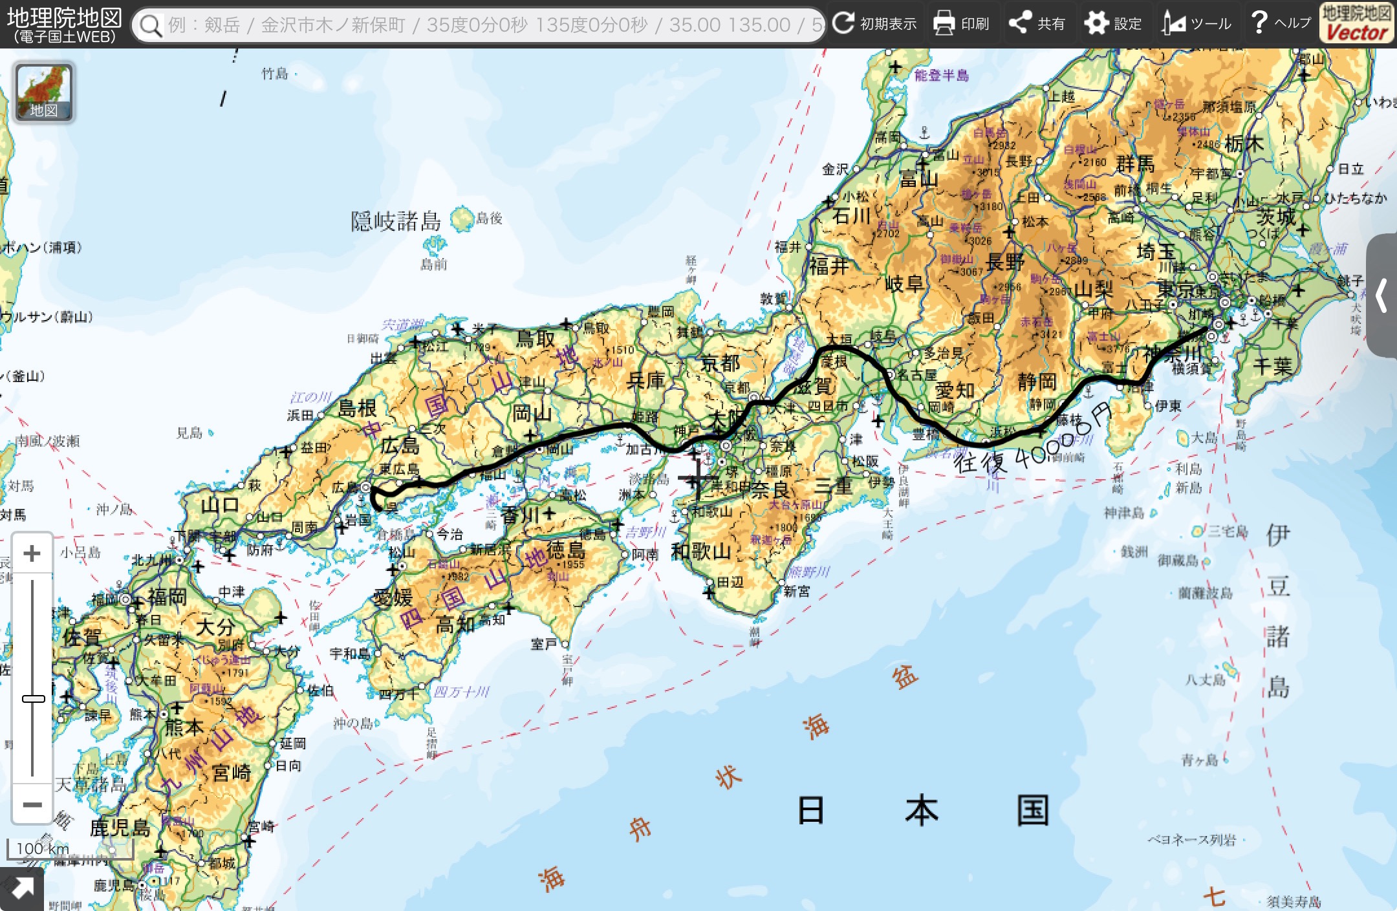Image resolution: width=1397 pixels, height=911 pixels.
Task: Click the 初期表示 reset view icon
Action: pyautogui.click(x=843, y=23)
